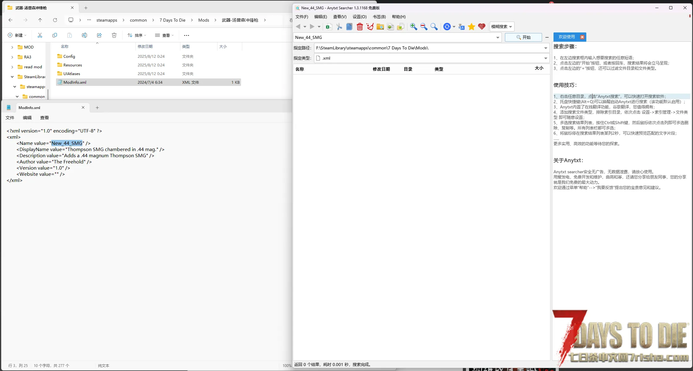The image size is (693, 371).
Task: Select the ModInfo.xml file row in Explorer
Action: 148,82
